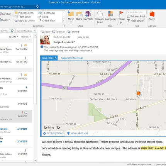The width and height of the screenshot is (166, 166).
Task: Click the 520 highway shield on map
Action: pyautogui.click(x=65, y=88)
